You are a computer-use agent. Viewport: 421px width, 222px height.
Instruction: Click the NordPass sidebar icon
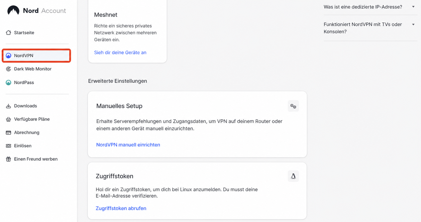click(x=9, y=82)
